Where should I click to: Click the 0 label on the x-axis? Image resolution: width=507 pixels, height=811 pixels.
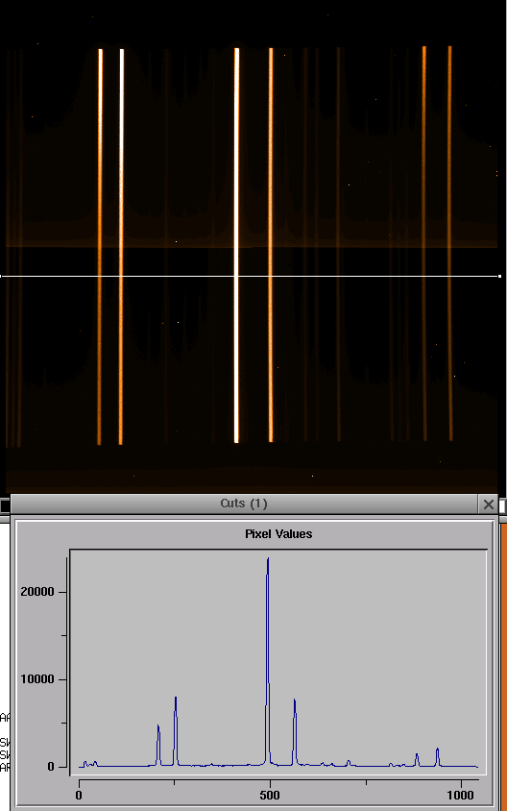(x=79, y=795)
